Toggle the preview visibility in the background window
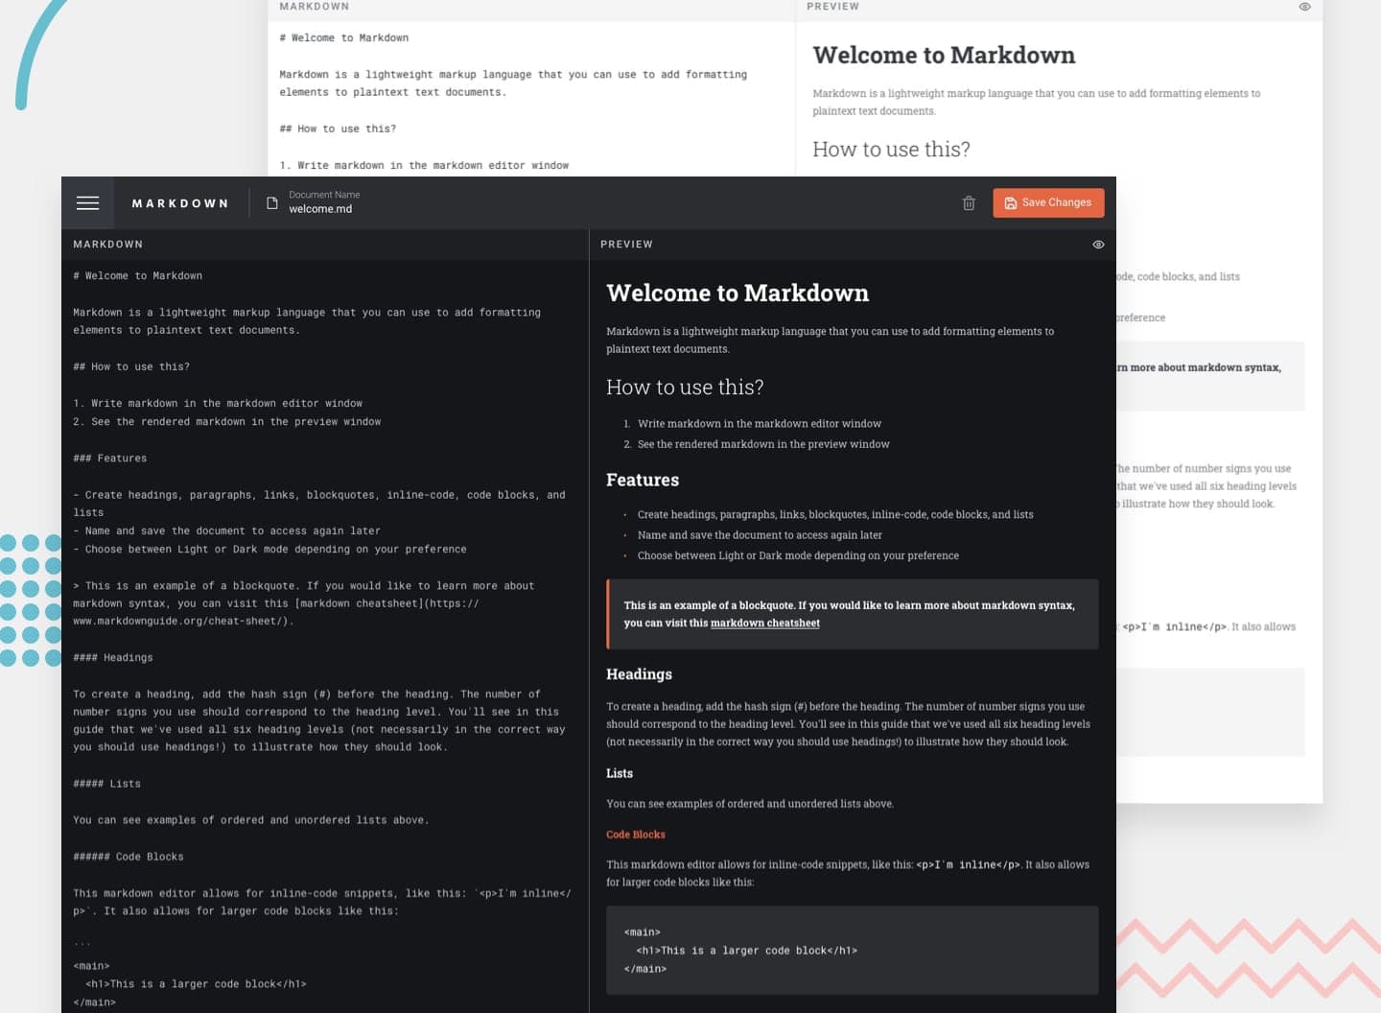1381x1013 pixels. pos(1303,7)
